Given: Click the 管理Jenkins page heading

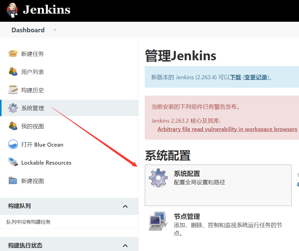Looking at the screenshot, I should (x=181, y=56).
